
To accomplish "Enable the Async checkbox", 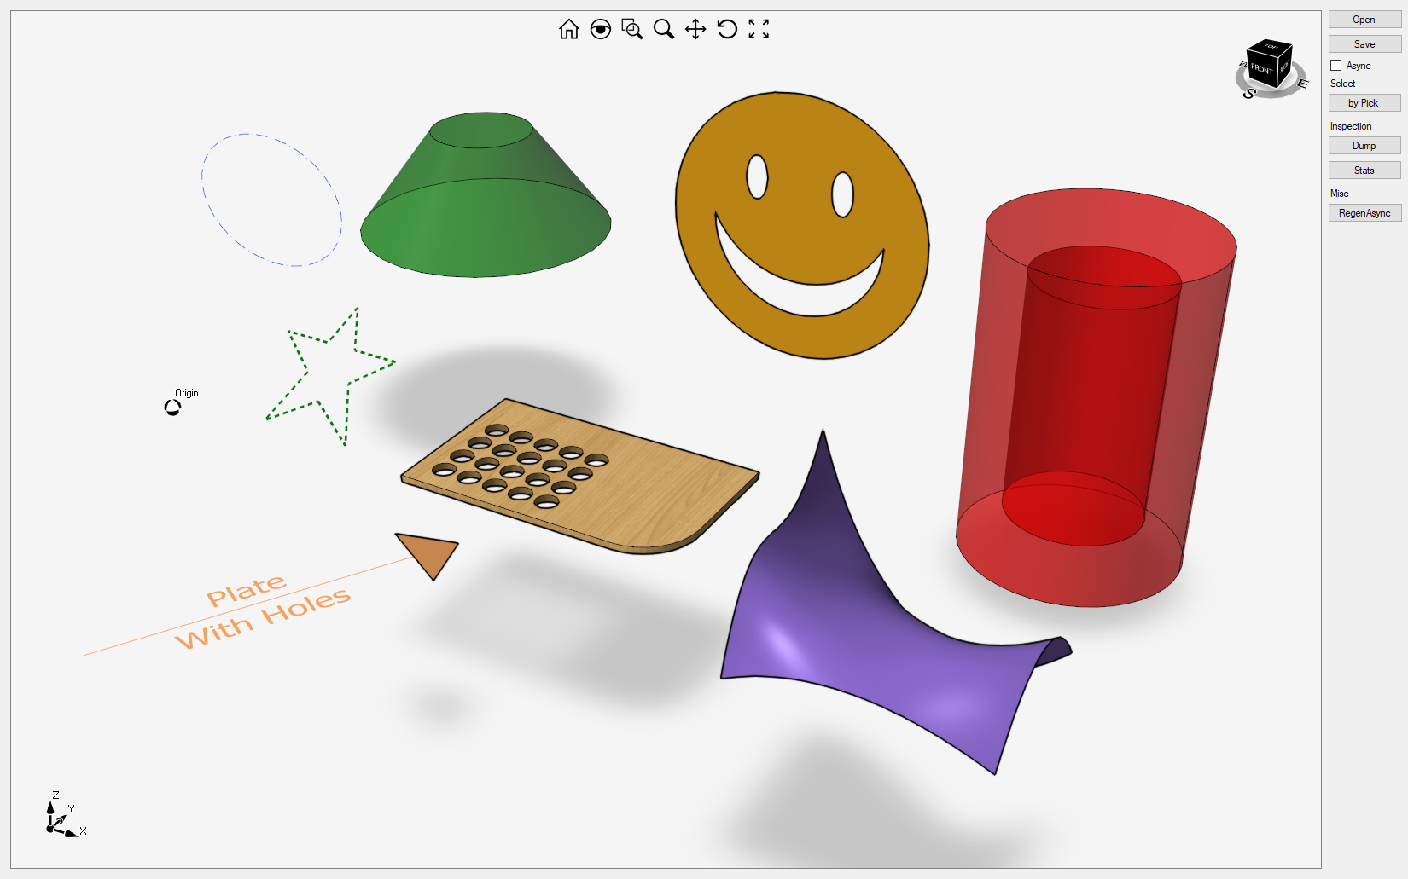I will click(x=1336, y=65).
